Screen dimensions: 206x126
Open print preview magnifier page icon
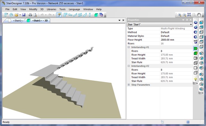coord(35,15)
